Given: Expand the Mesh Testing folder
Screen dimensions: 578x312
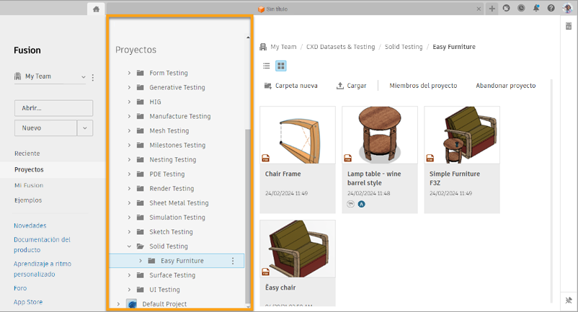Looking at the screenshot, I should tap(129, 130).
